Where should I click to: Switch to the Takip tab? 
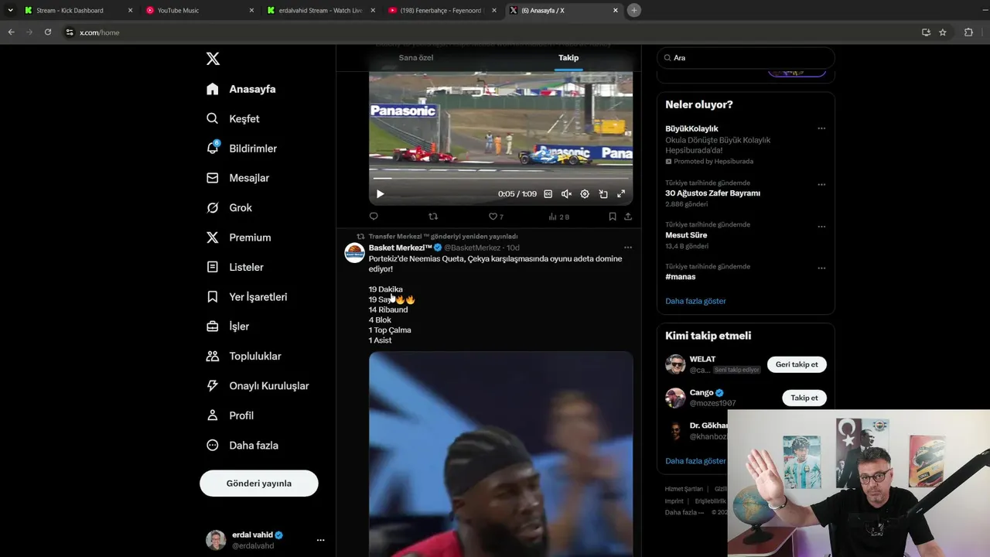pyautogui.click(x=568, y=58)
